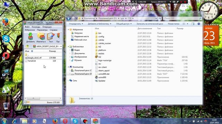Screen dimensions: 222x124
Task: Click the WinRAR Add (Добавить) icon
Action: [x=30, y=38]
